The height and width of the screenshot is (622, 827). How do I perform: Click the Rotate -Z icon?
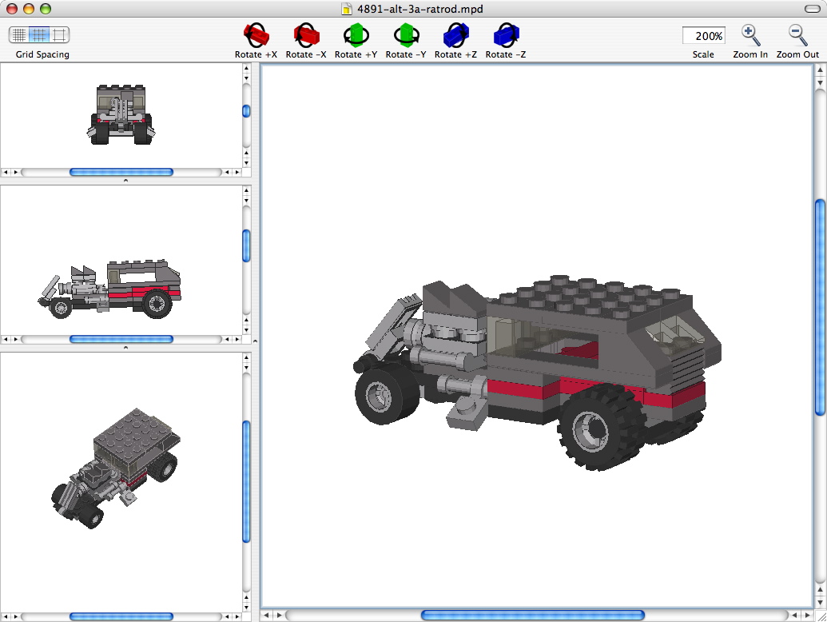click(504, 34)
